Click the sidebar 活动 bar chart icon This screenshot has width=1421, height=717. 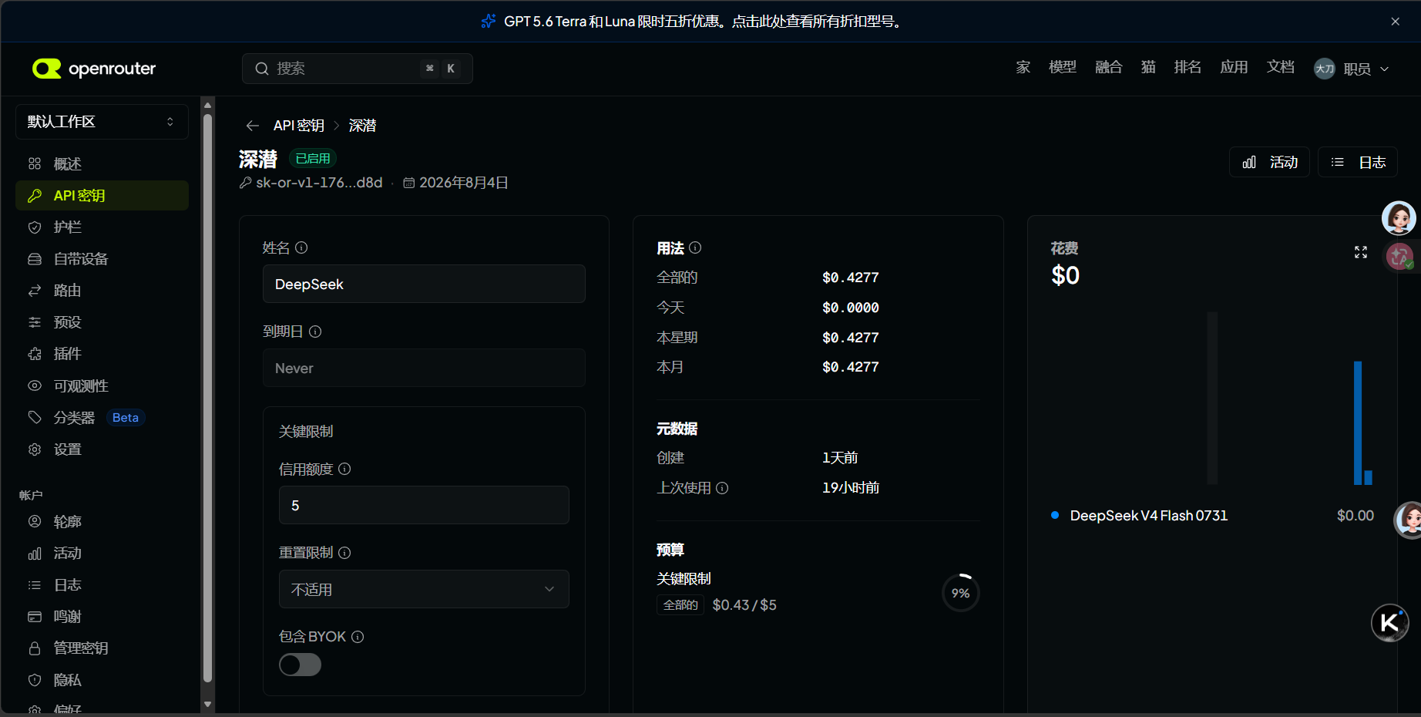click(x=35, y=554)
